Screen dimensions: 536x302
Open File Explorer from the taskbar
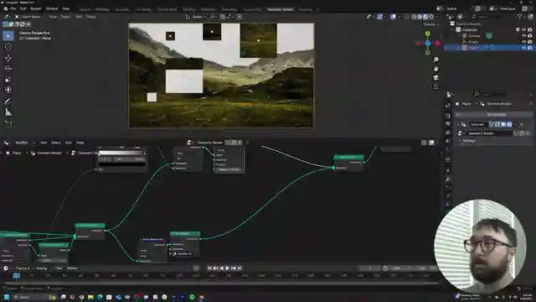click(90, 297)
